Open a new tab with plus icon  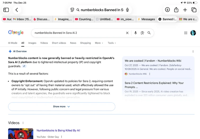tap(185, 10)
